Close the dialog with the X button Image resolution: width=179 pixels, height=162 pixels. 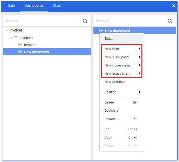pyautogui.click(x=173, y=6)
